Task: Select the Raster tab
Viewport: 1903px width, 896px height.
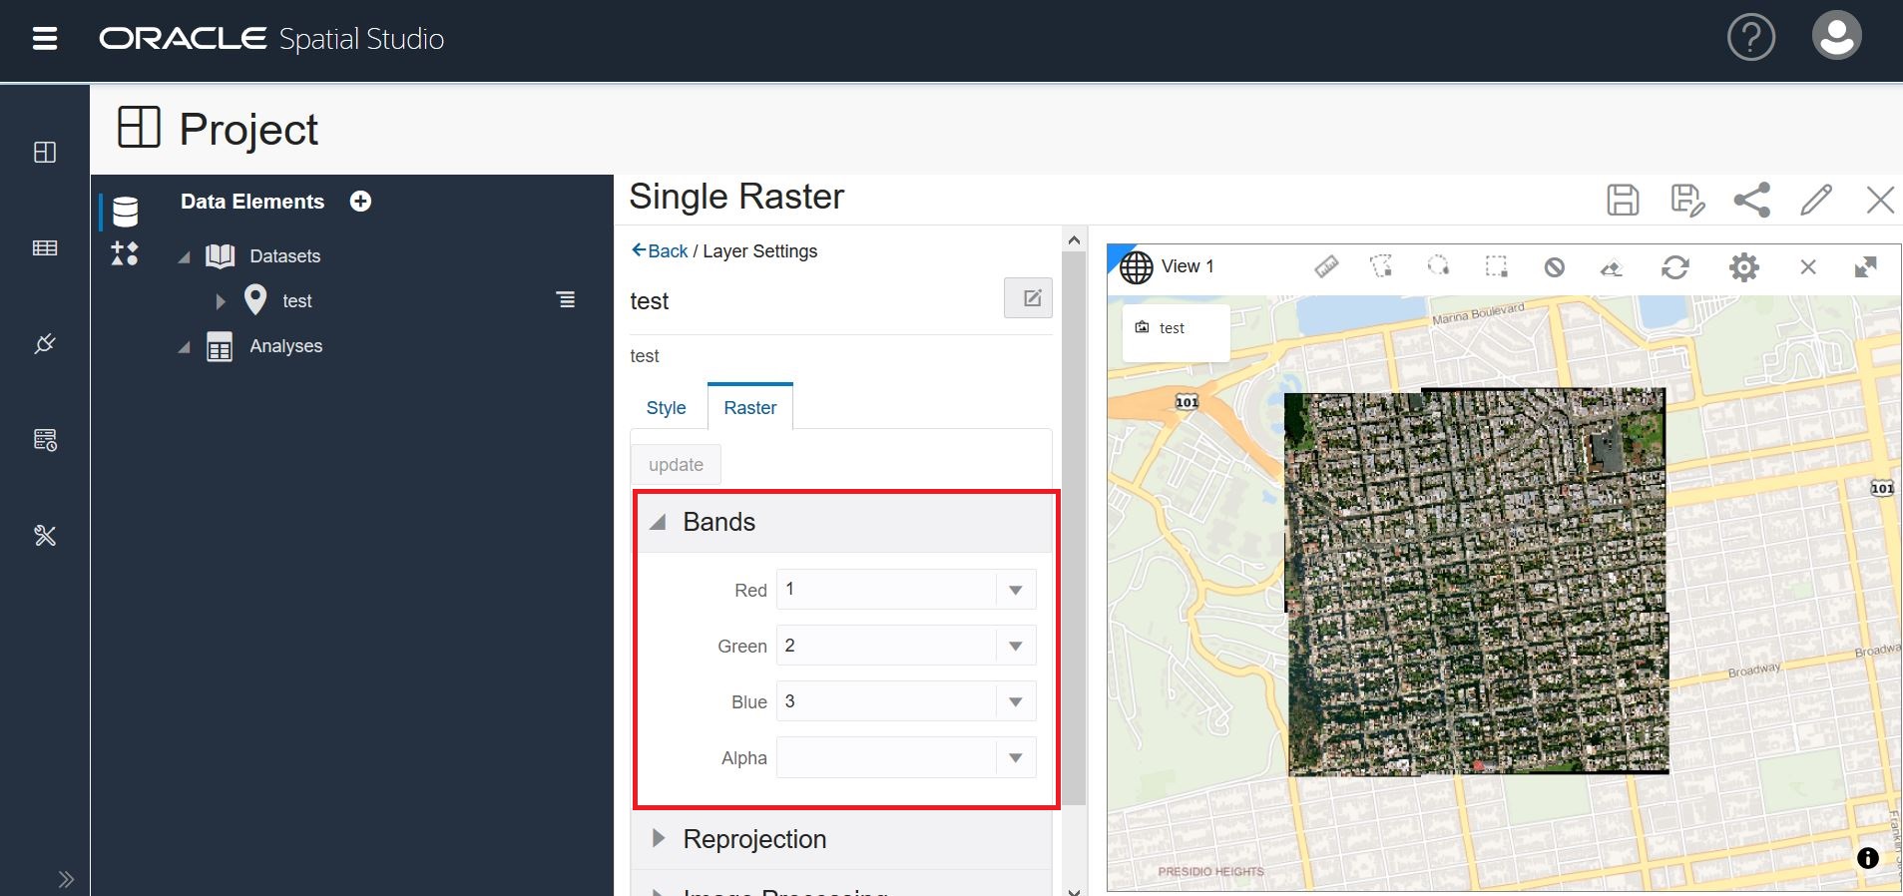Action: pyautogui.click(x=750, y=407)
